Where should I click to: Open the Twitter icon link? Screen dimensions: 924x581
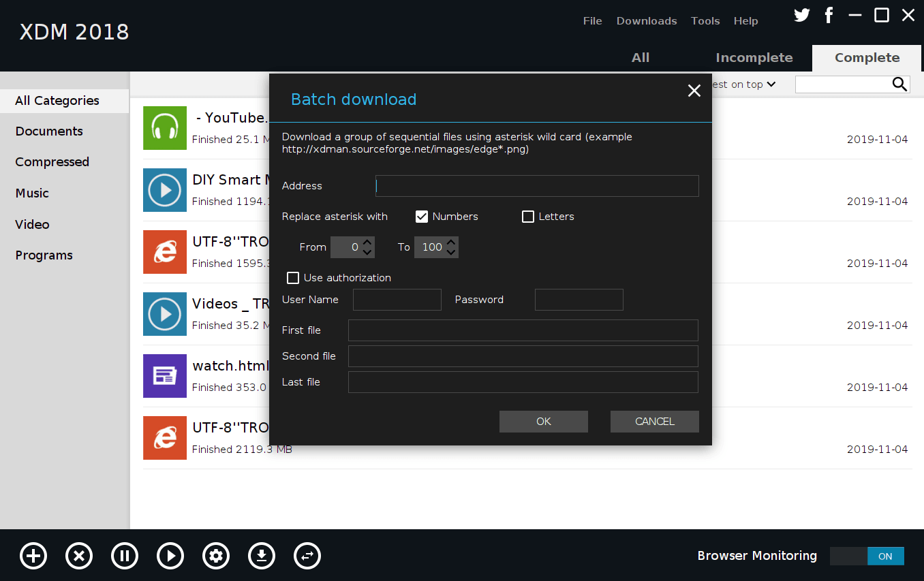point(802,15)
